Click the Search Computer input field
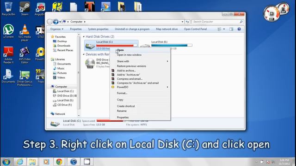296x166 pixels. coord(216,22)
